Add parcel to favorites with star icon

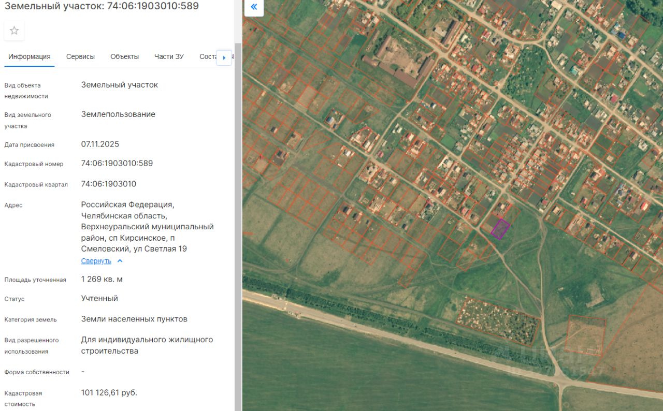[14, 31]
